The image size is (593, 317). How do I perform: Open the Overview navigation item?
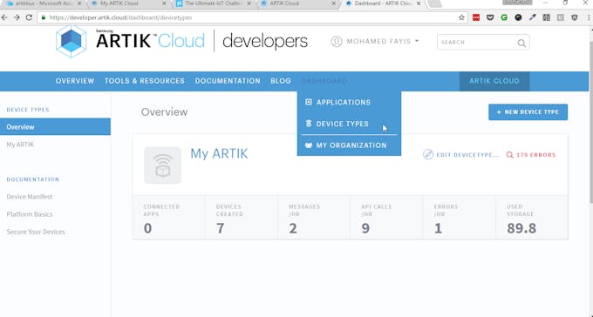75,81
